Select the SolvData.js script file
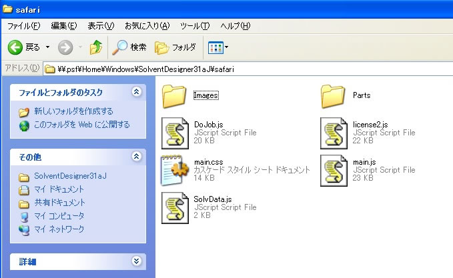 click(x=175, y=207)
